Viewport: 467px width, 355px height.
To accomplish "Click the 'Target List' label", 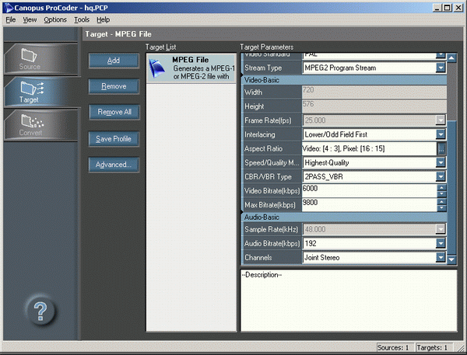I will click(x=160, y=47).
